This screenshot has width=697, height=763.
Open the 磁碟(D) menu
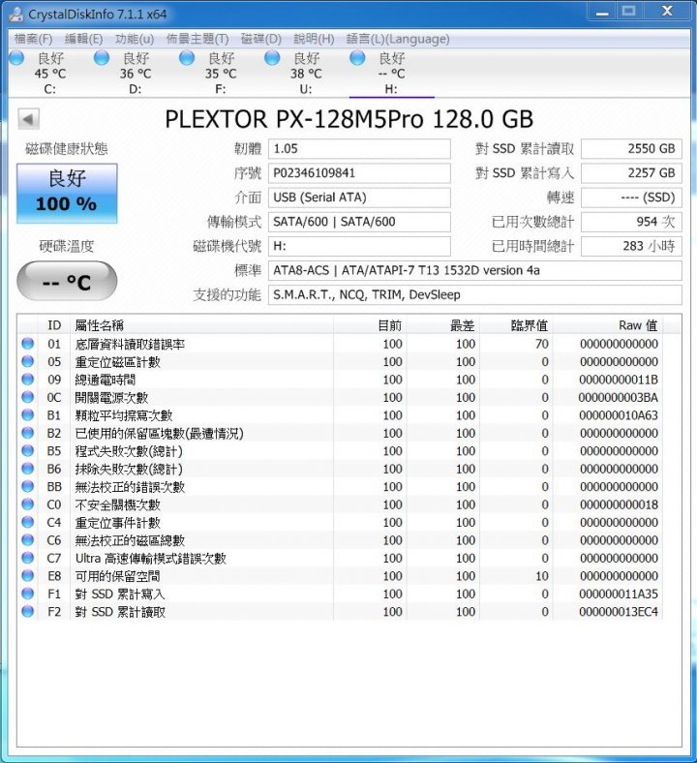coord(261,39)
